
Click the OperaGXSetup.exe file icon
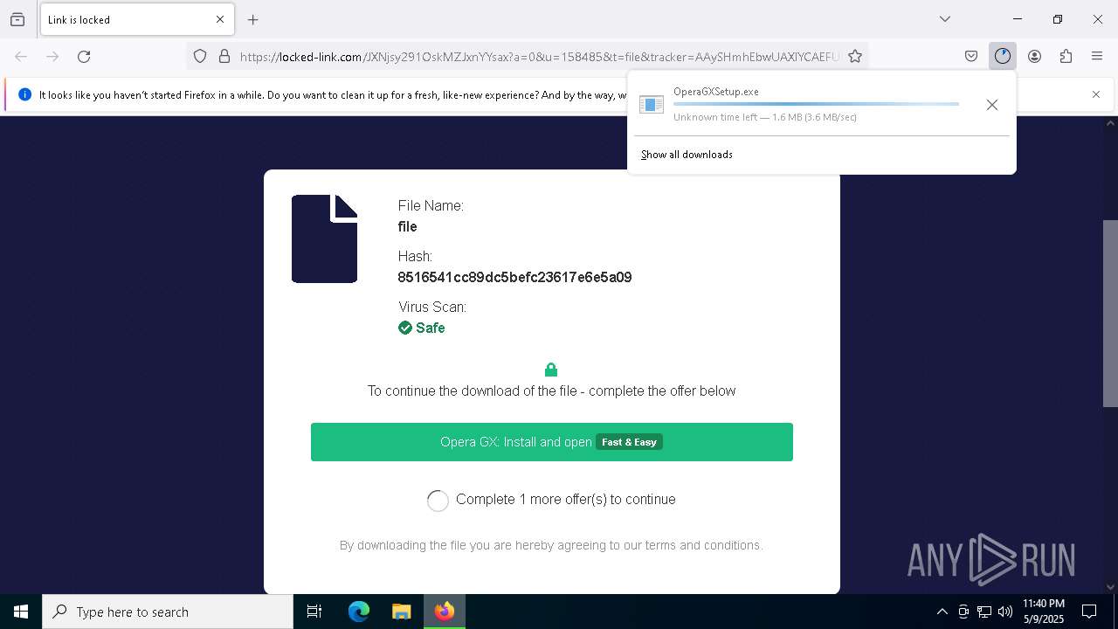652,105
